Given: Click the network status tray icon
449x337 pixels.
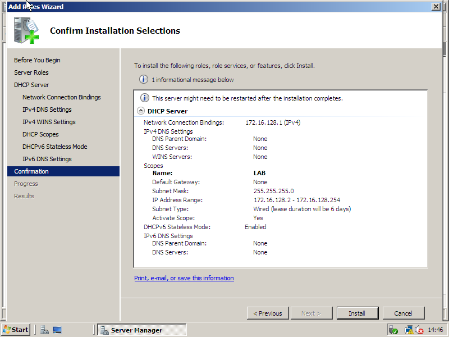Looking at the screenshot, I should pyautogui.click(x=409, y=330).
